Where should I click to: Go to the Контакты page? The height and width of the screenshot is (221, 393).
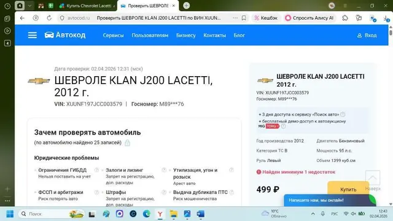[214, 36]
